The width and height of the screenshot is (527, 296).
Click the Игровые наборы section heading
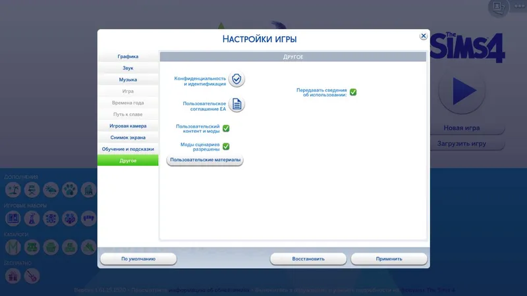tap(25, 206)
